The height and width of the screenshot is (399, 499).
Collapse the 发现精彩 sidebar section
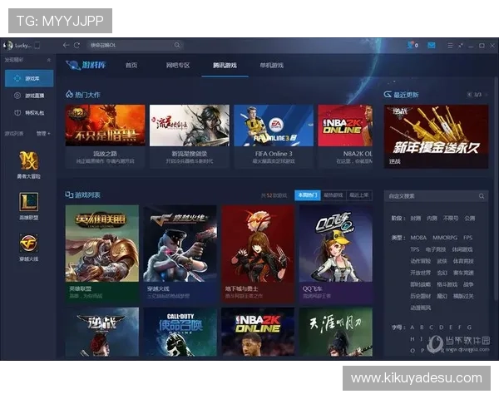(x=48, y=61)
